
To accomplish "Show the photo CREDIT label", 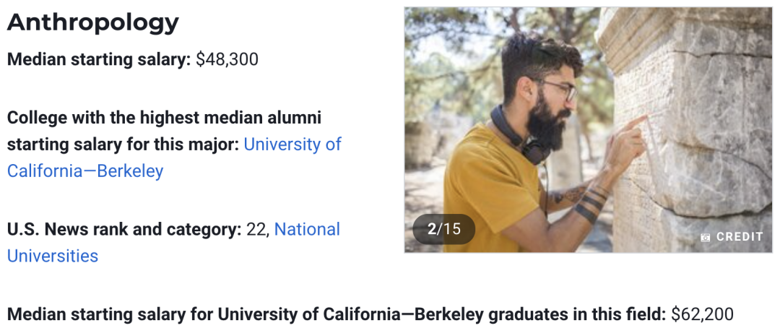I will click(740, 237).
